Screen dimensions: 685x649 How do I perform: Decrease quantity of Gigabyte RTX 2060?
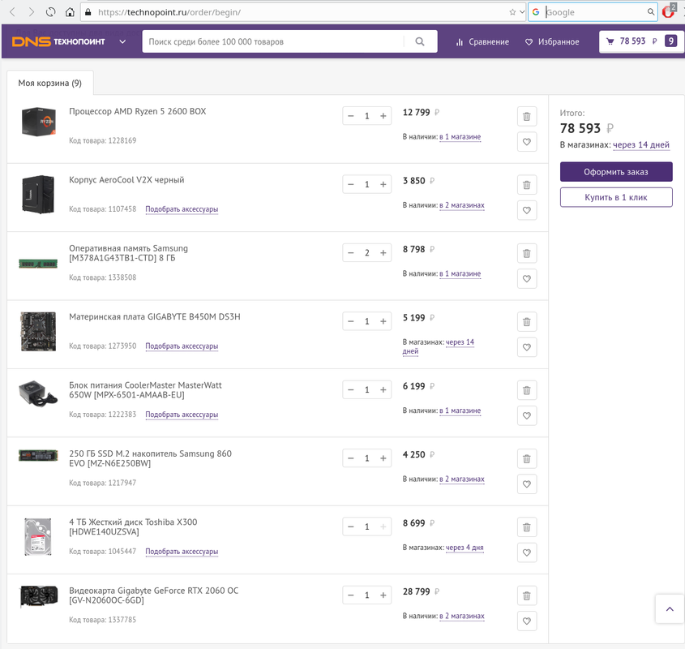(351, 595)
